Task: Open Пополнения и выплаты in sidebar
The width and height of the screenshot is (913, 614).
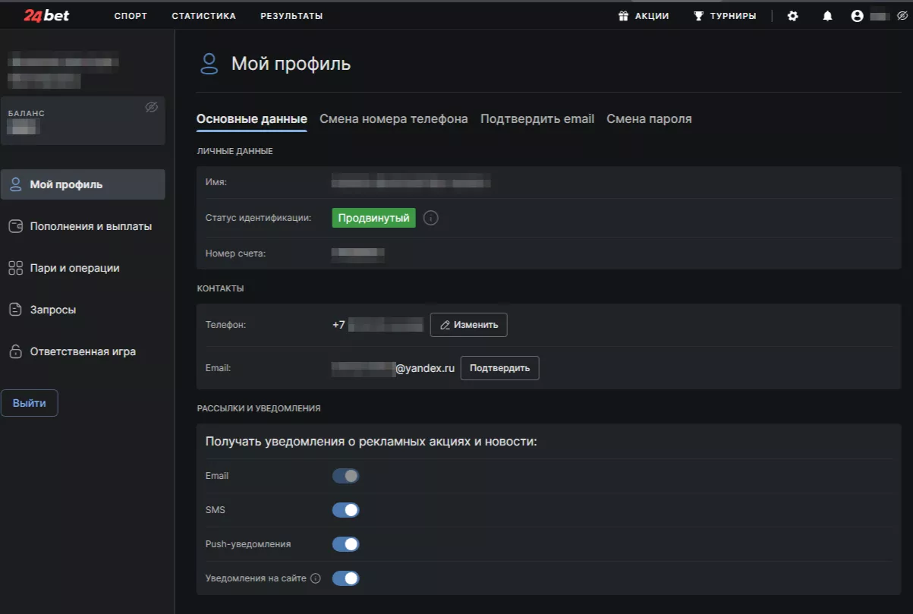Action: 90,226
